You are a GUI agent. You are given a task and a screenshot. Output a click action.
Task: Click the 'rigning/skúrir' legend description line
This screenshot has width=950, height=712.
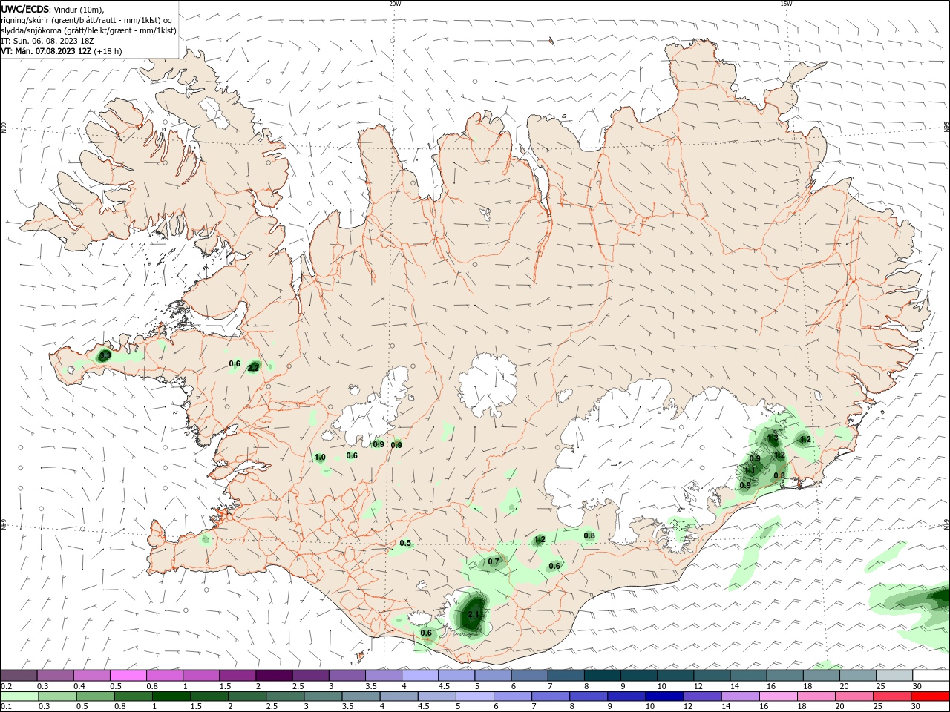(x=87, y=20)
